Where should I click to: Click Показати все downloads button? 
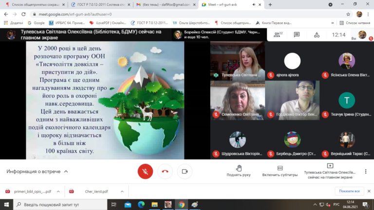click(349, 191)
